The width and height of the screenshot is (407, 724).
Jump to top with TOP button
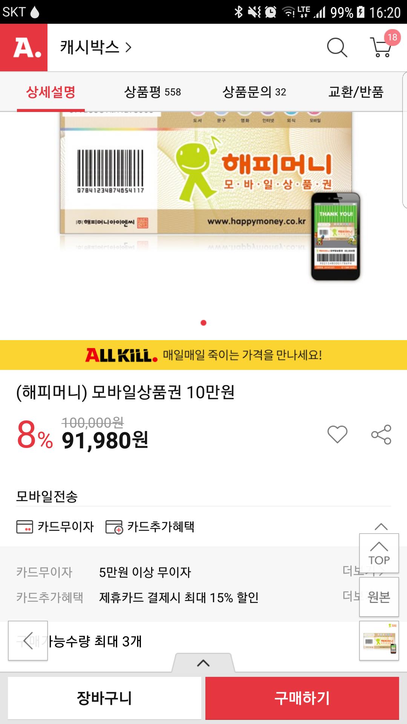point(379,553)
